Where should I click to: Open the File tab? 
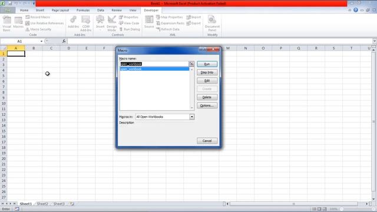pyautogui.click(x=8, y=10)
